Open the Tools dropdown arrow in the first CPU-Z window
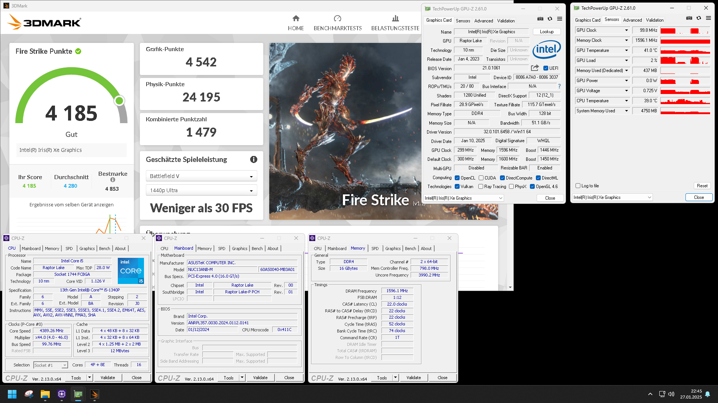This screenshot has width=718, height=403. click(90, 378)
